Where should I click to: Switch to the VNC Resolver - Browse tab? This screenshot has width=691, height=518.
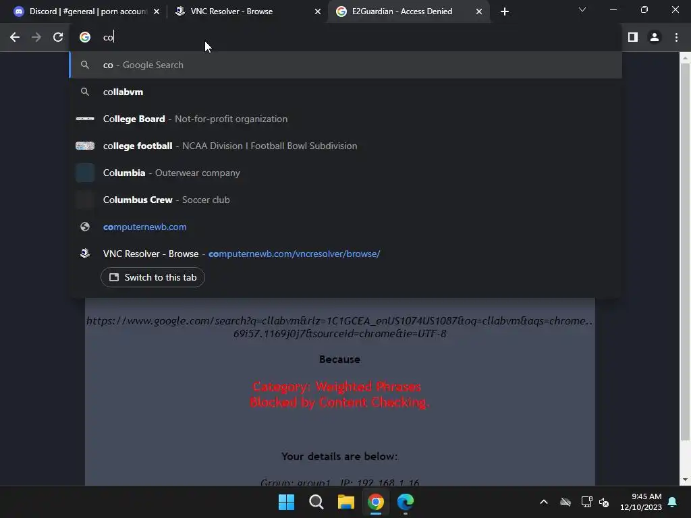(x=247, y=11)
